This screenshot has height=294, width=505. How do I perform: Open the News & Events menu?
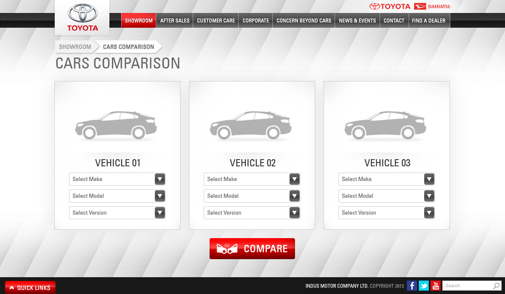click(357, 21)
